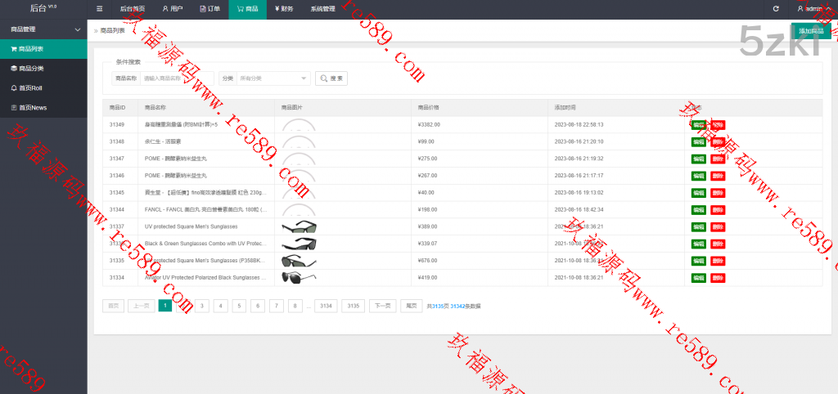Click the 搜索 search button
Screen dimensions: 838x394
331,78
